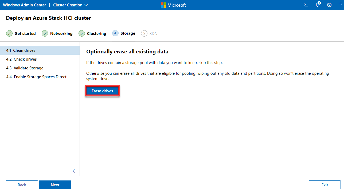Expand the Cluster Creation dropdown

71,5
